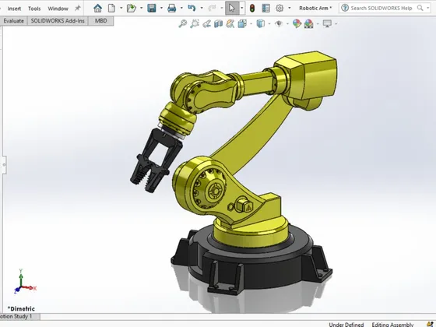The height and width of the screenshot is (327, 436).
Task: Click the Robotic Arm document title
Action: [315, 9]
